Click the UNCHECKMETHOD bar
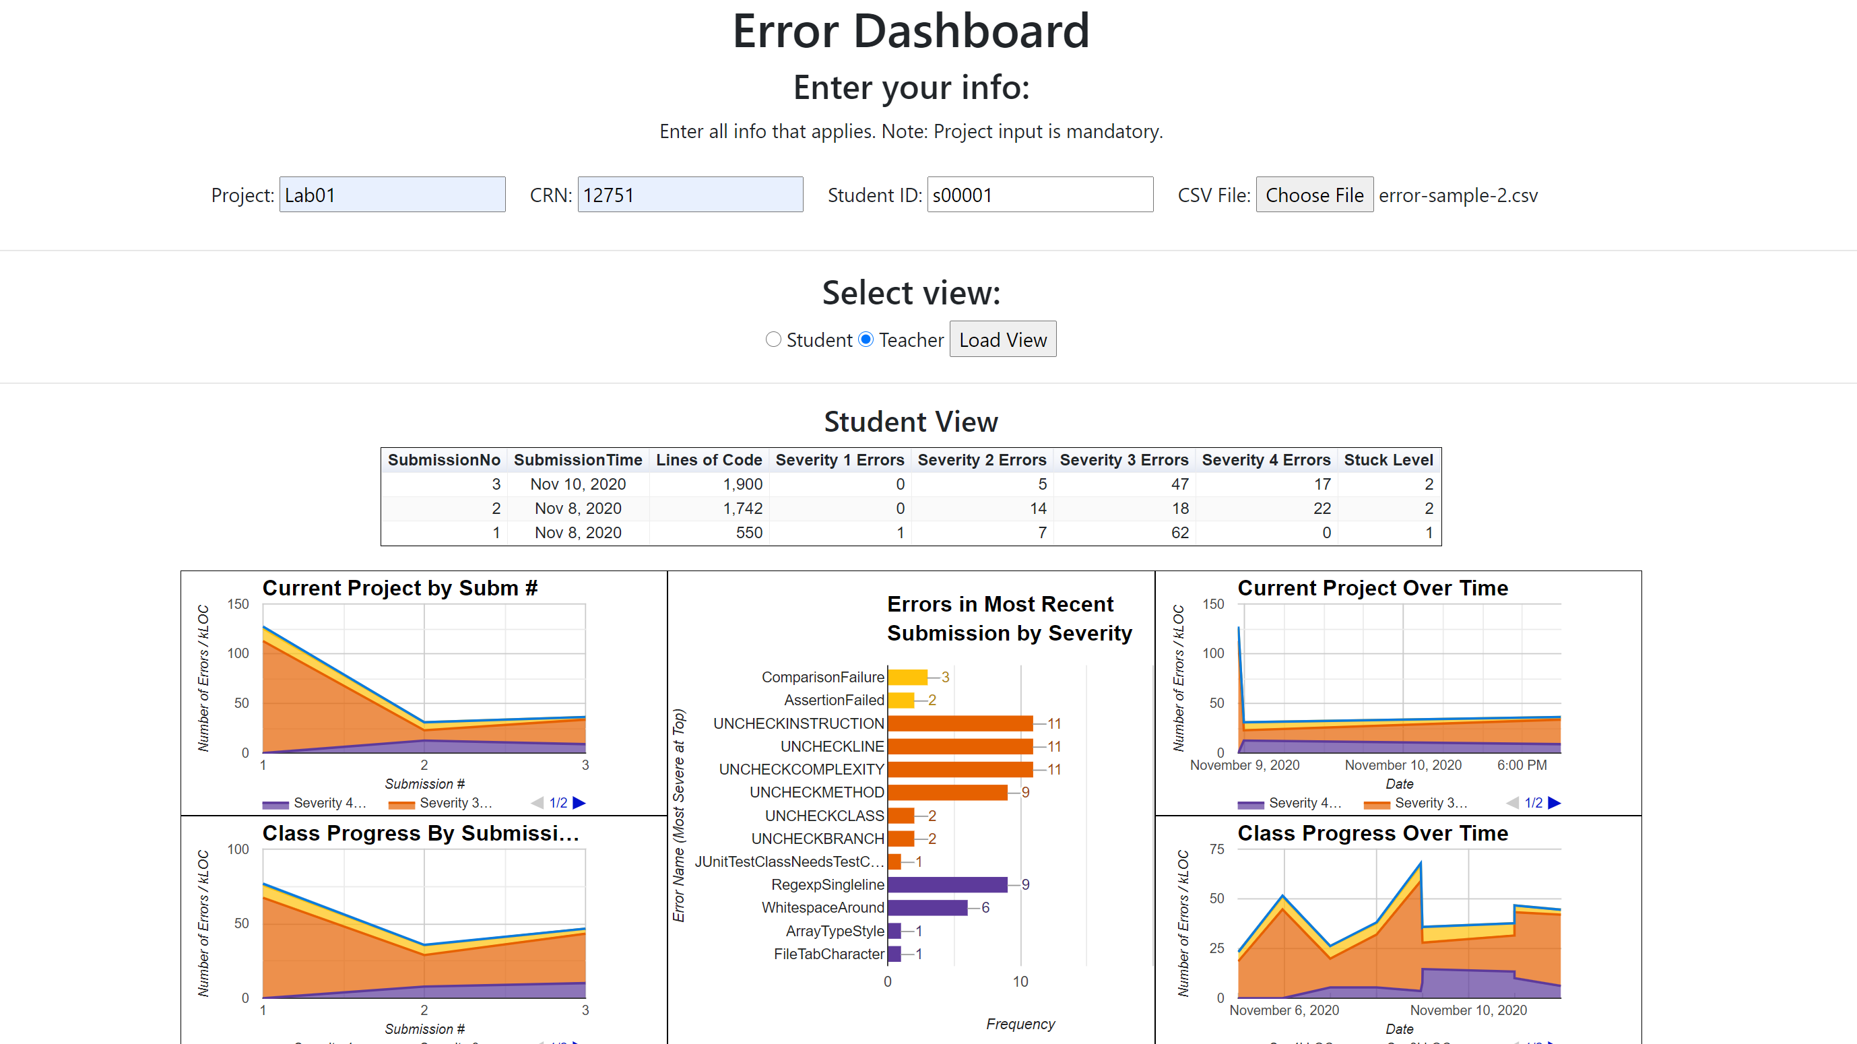The width and height of the screenshot is (1857, 1044). click(x=947, y=792)
